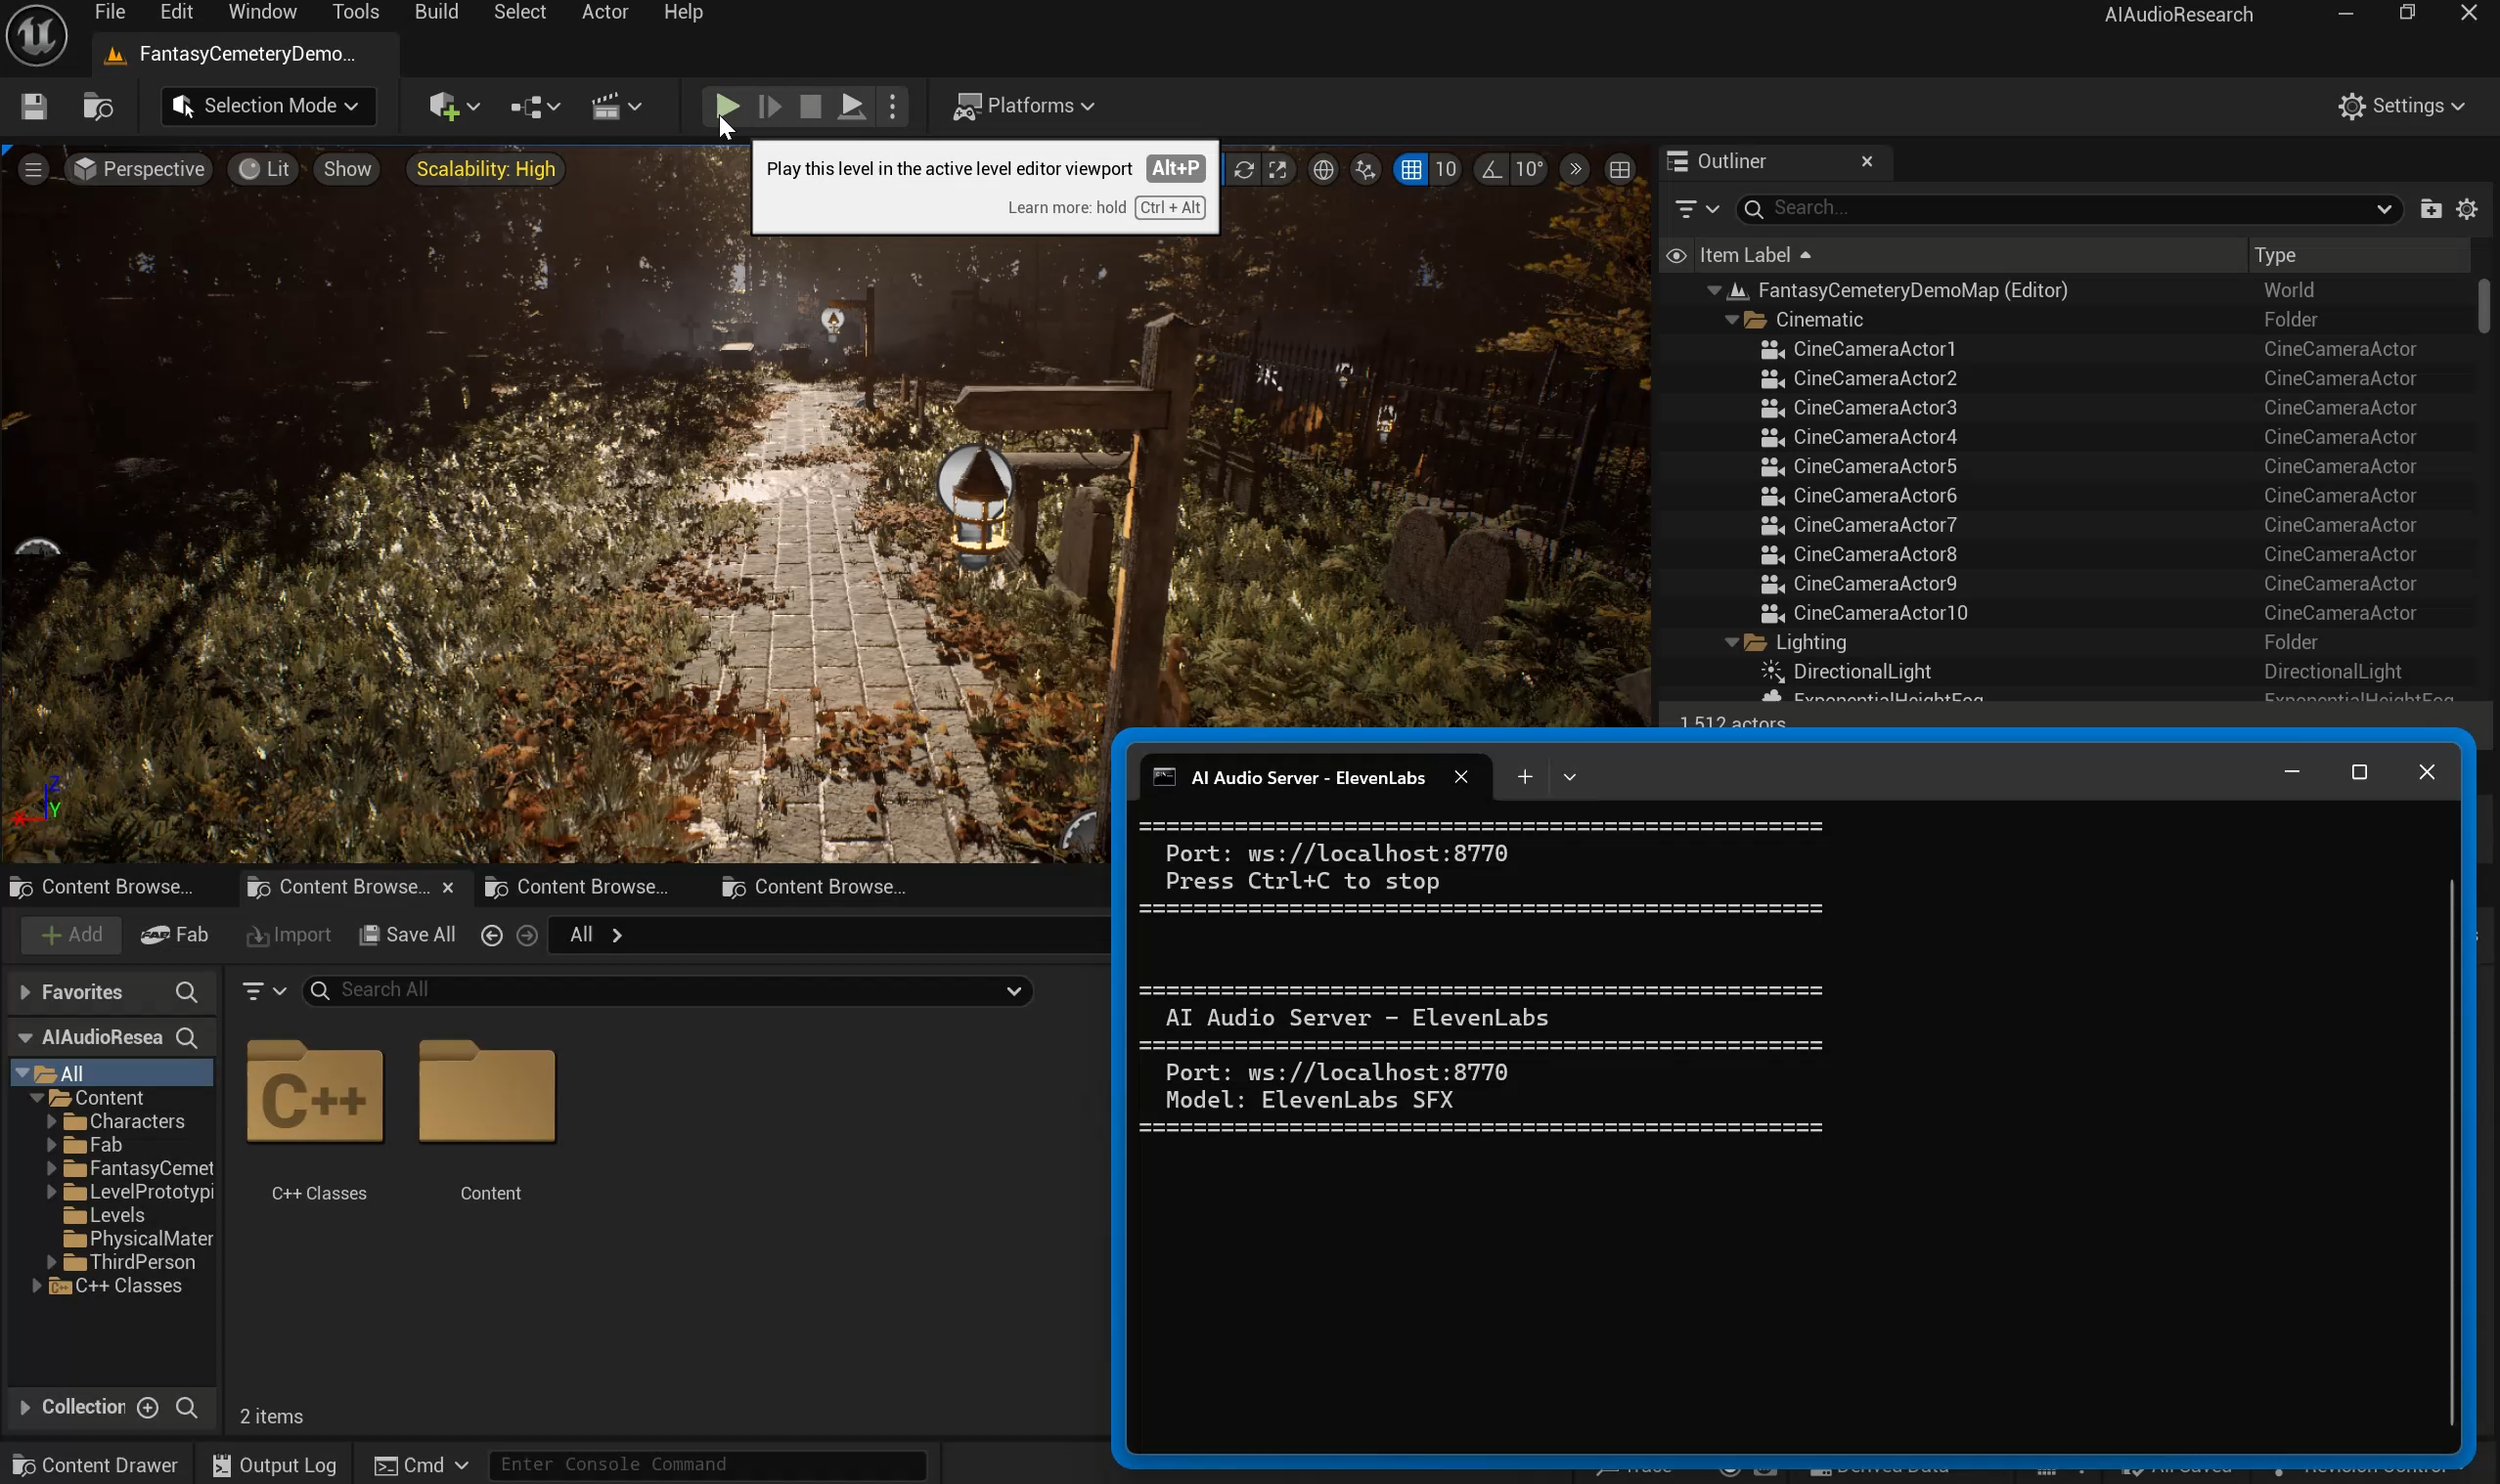2500x1484 pixels.
Task: Click the Enter Console Command field
Action: point(707,1465)
